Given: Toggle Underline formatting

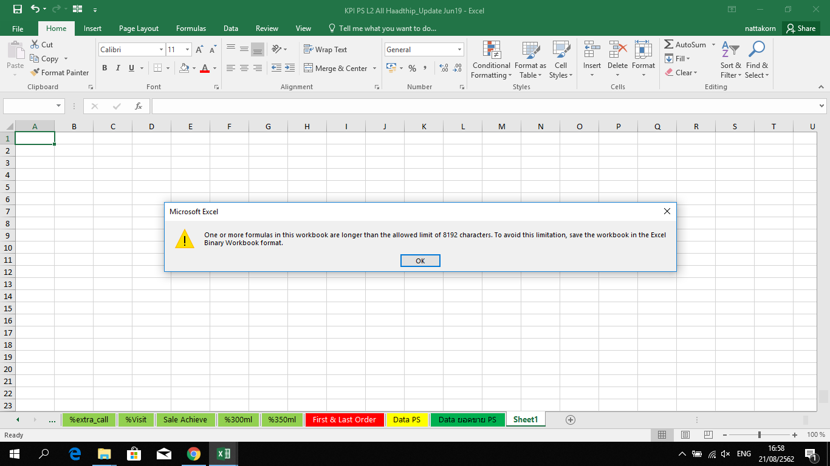Looking at the screenshot, I should [x=132, y=68].
